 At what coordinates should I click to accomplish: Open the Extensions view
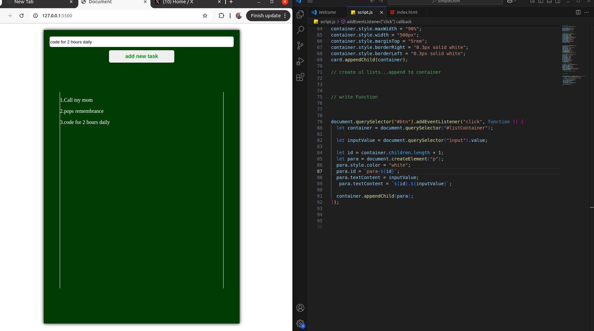(x=299, y=77)
